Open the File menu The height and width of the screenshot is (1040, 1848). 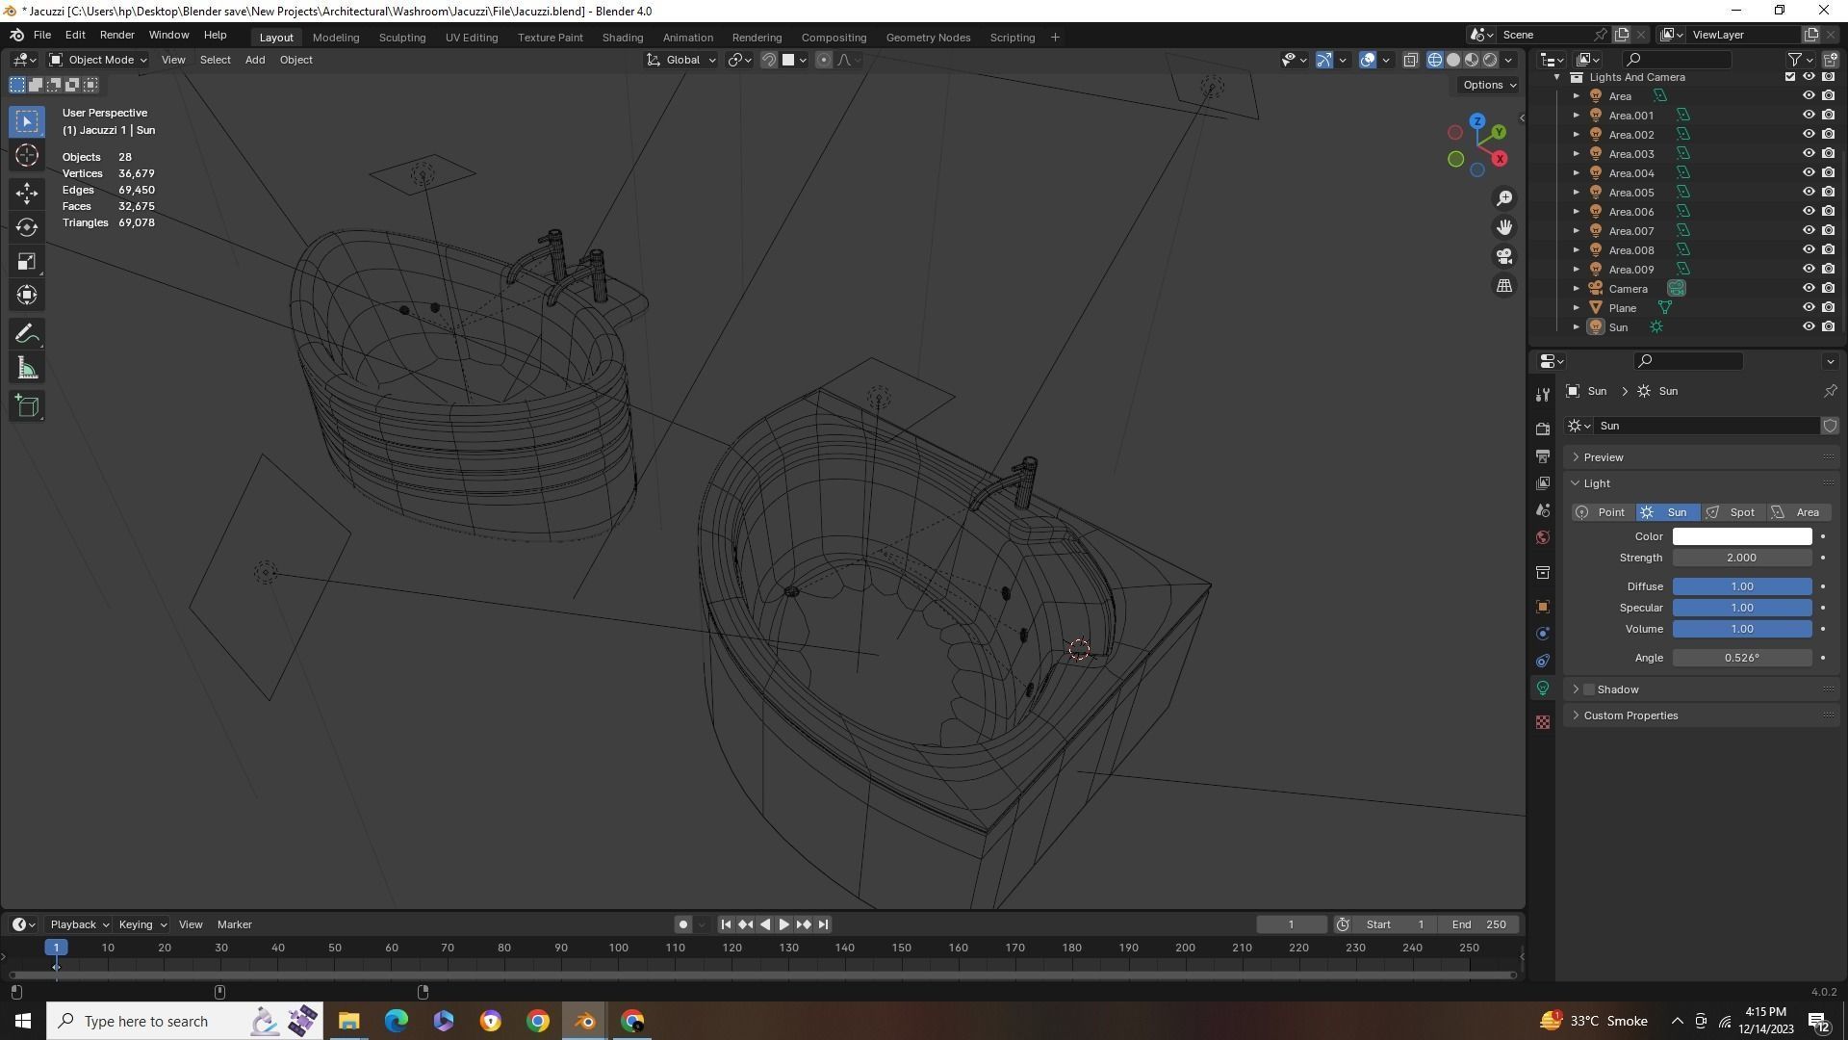click(x=42, y=35)
